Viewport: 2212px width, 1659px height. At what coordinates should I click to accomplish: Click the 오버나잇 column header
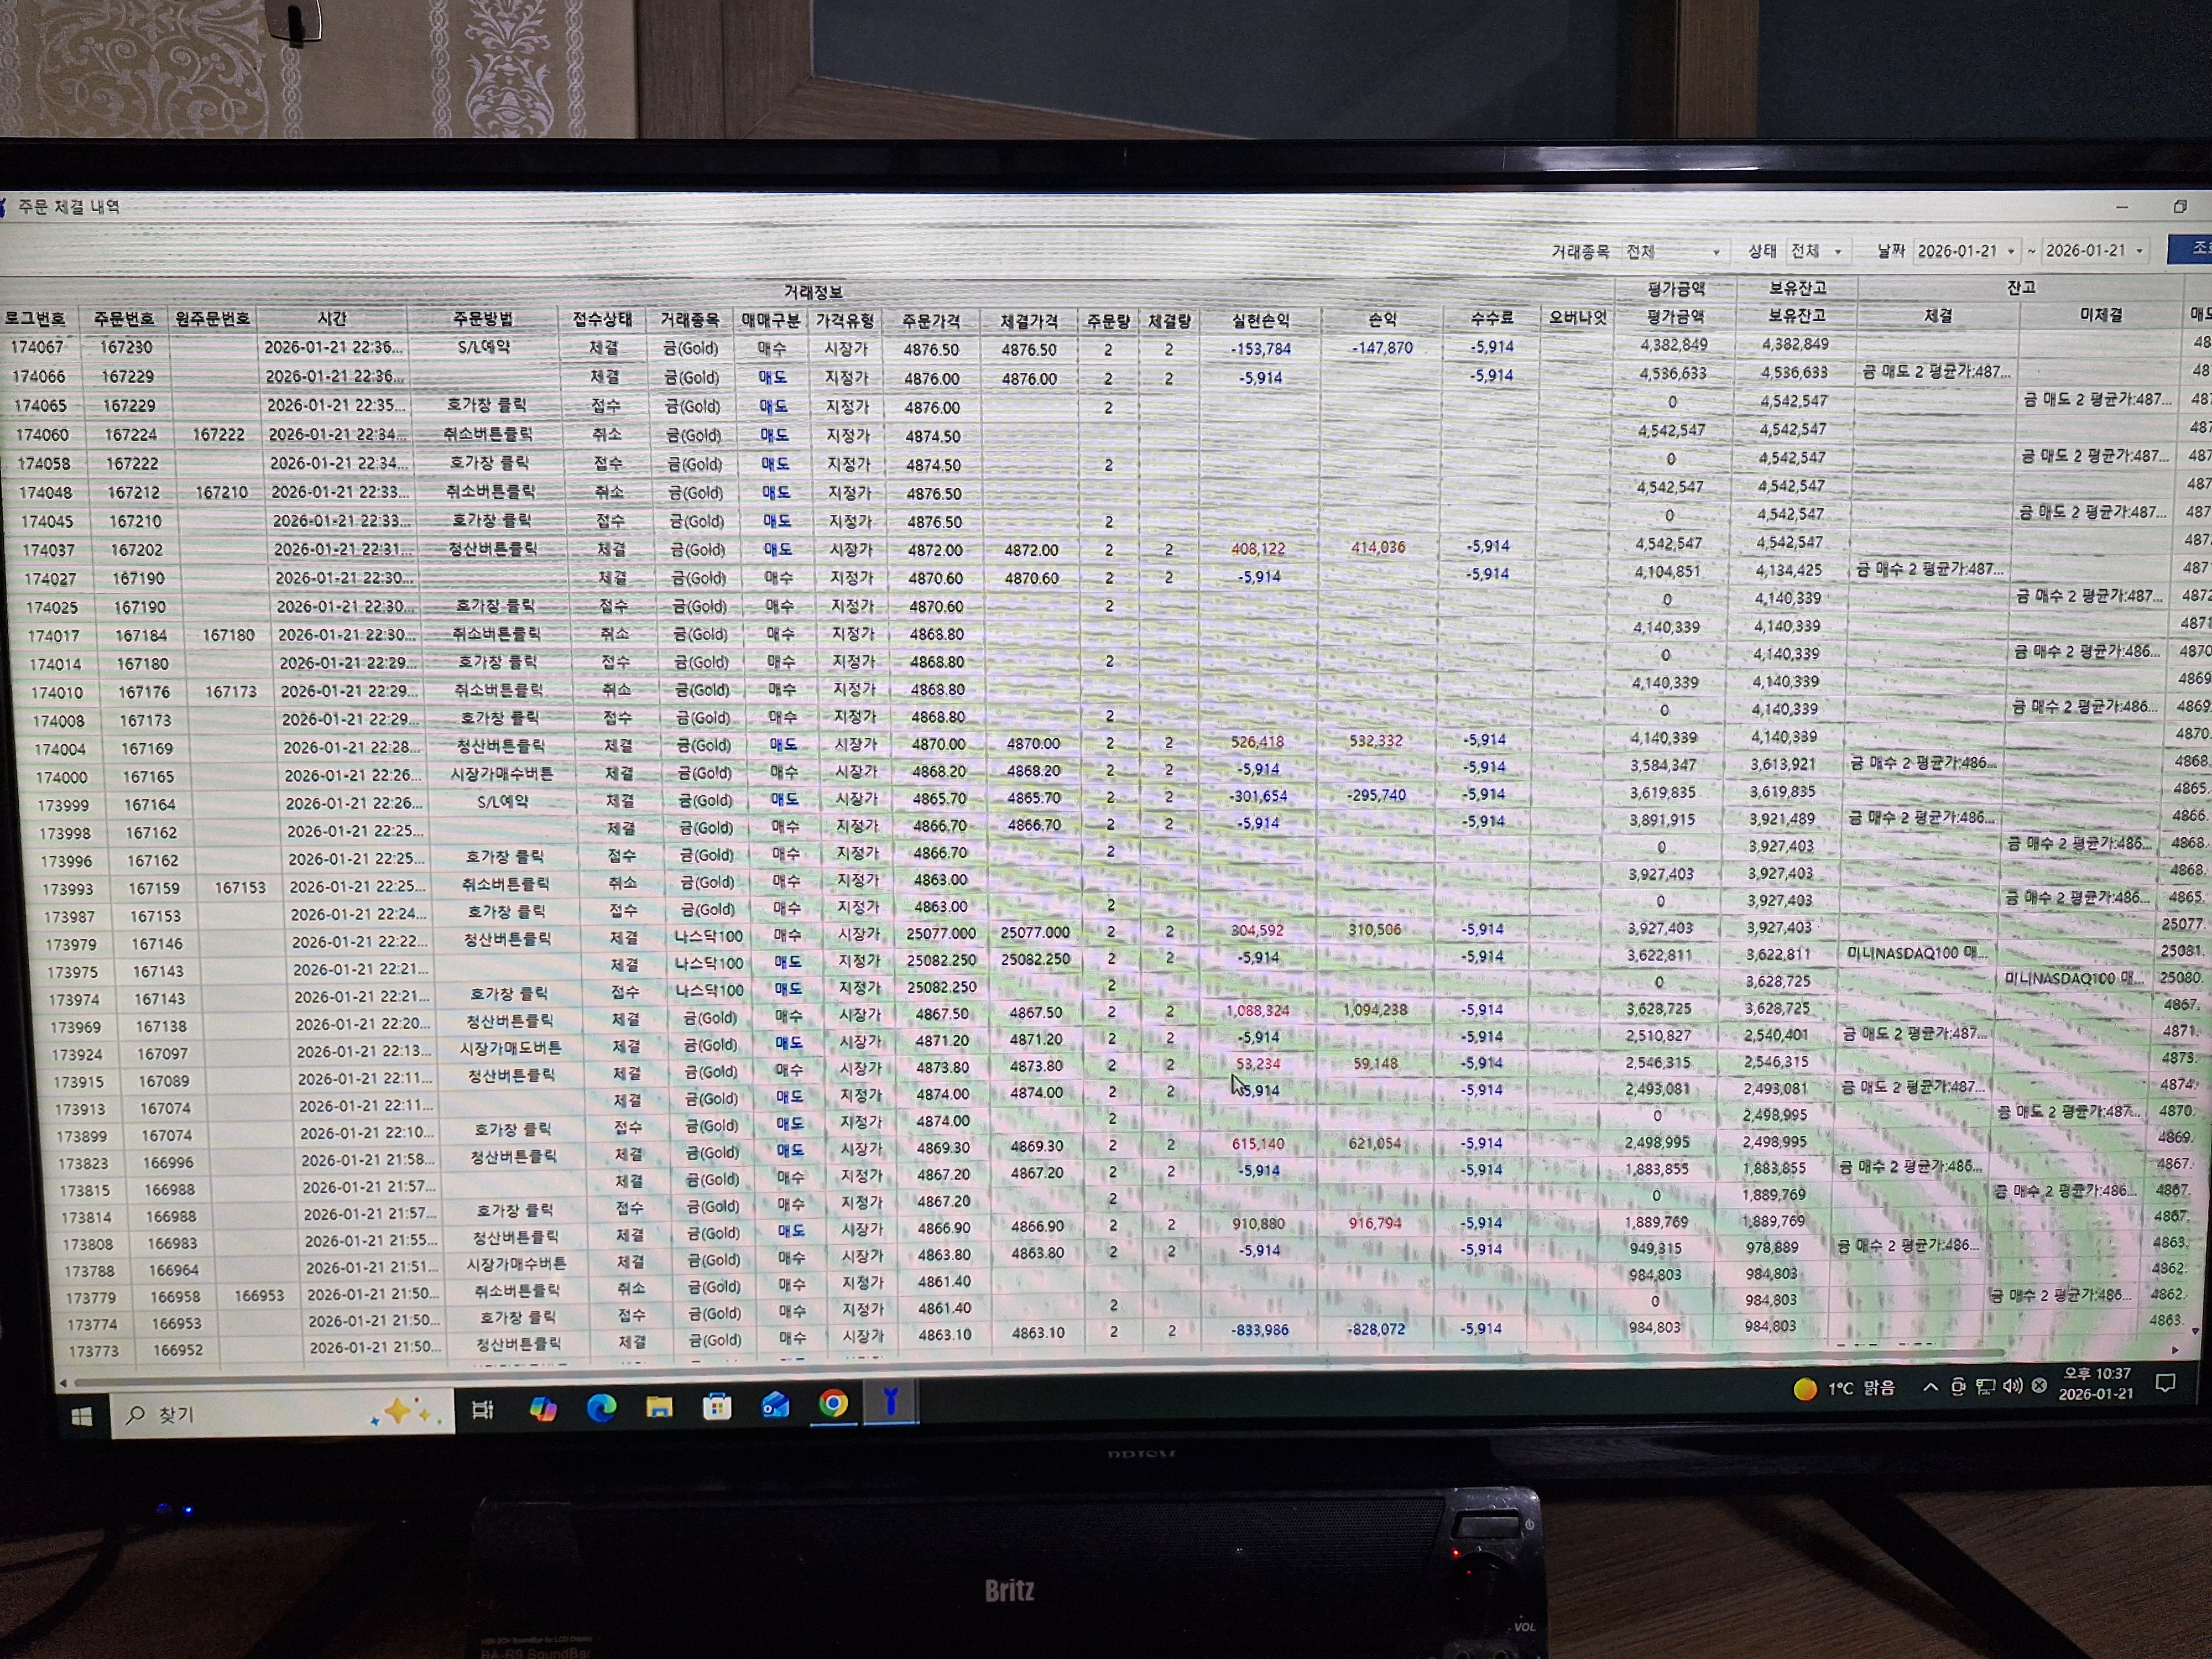tap(1577, 318)
